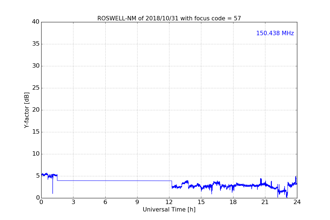Screen dimensions: 330x220
Task: Click x-axis tick label 24
Action: coord(297,202)
